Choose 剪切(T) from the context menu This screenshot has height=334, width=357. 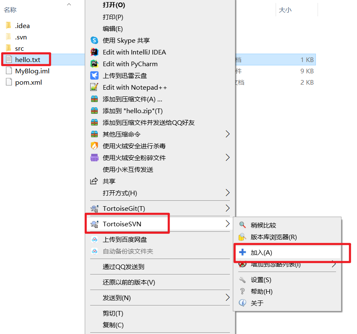[160, 313]
